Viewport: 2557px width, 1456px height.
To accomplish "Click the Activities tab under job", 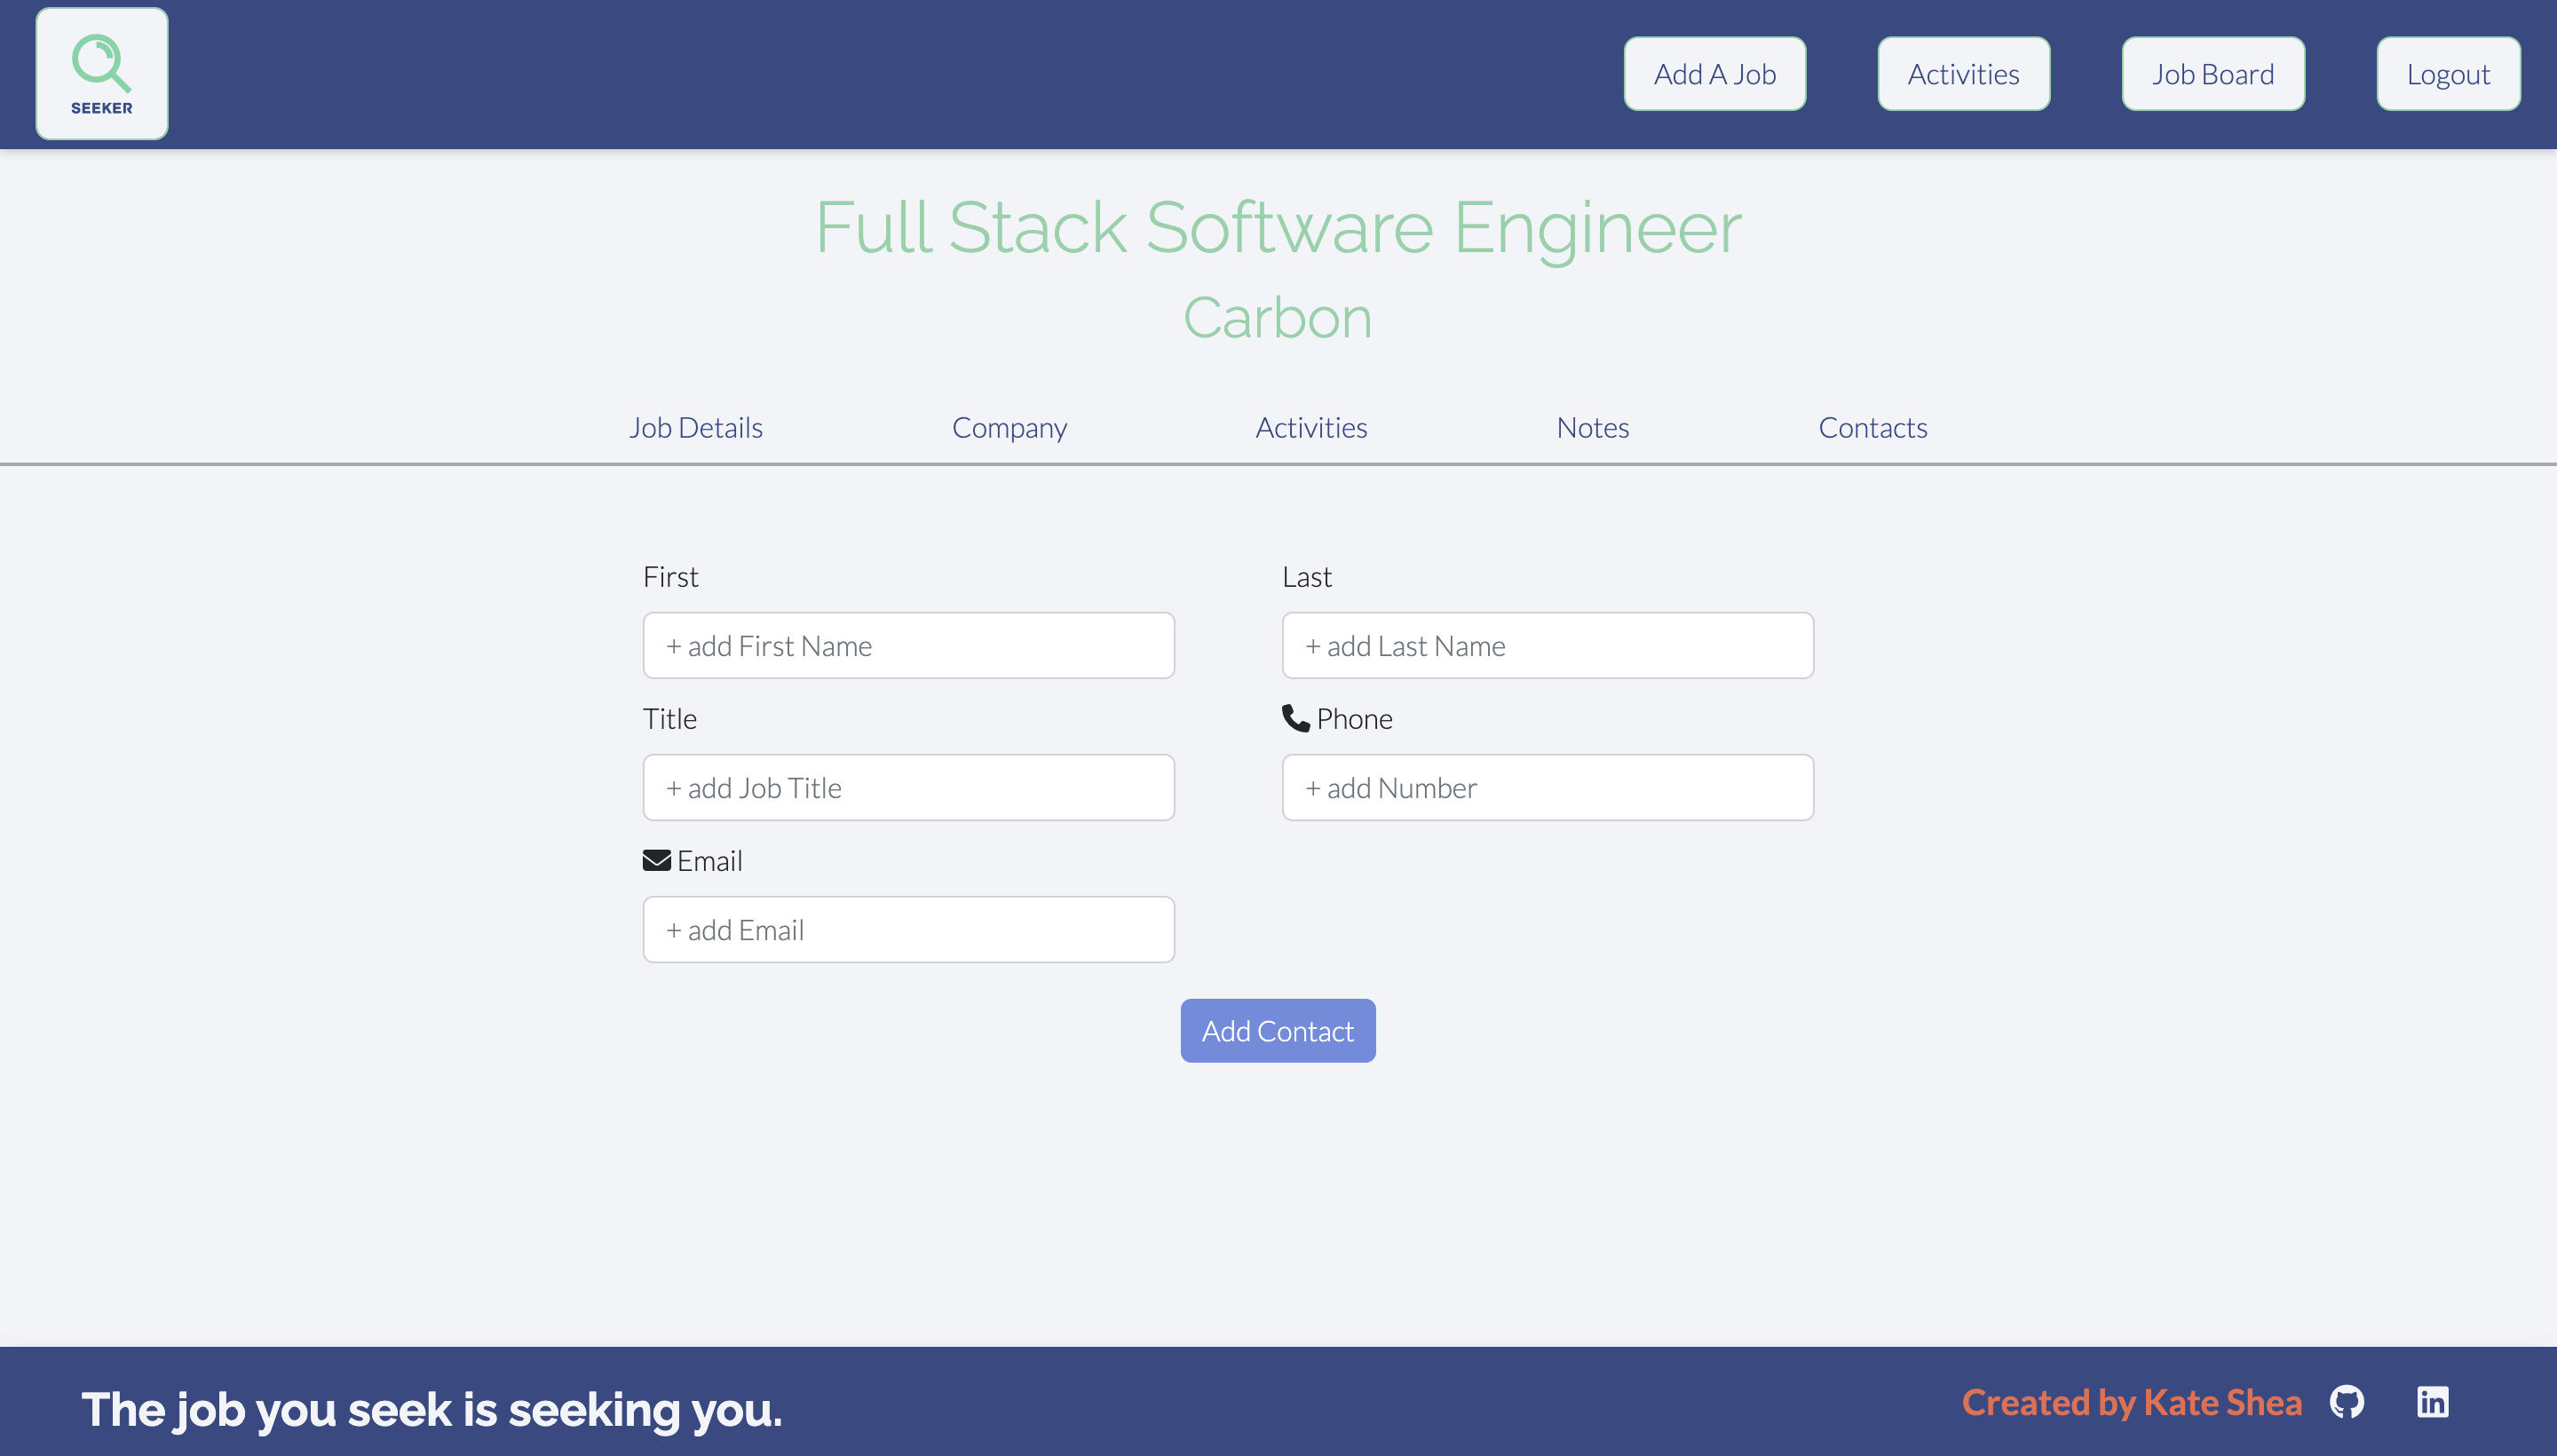I will pos(1312,427).
